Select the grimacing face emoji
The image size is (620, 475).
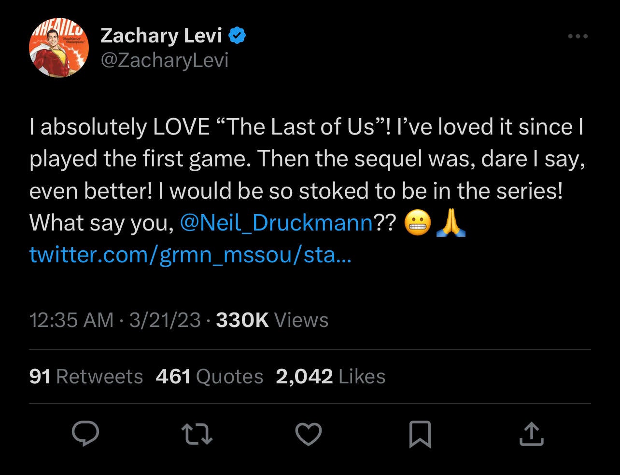pyautogui.click(x=417, y=223)
